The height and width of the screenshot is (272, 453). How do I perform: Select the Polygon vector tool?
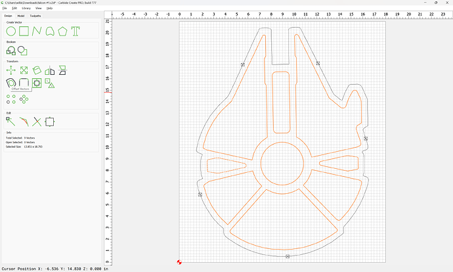click(62, 32)
